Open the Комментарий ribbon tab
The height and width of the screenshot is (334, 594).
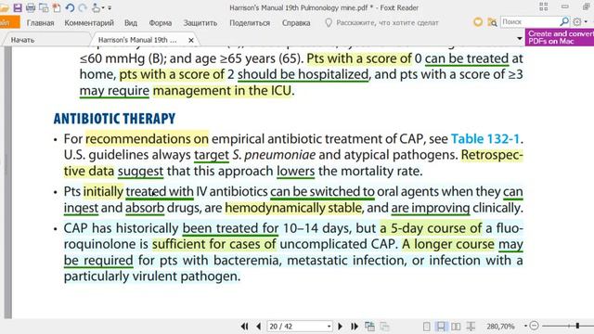(89, 22)
